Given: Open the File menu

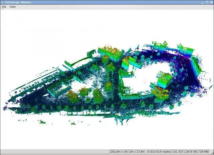Looking at the screenshot, I should 4,7.
